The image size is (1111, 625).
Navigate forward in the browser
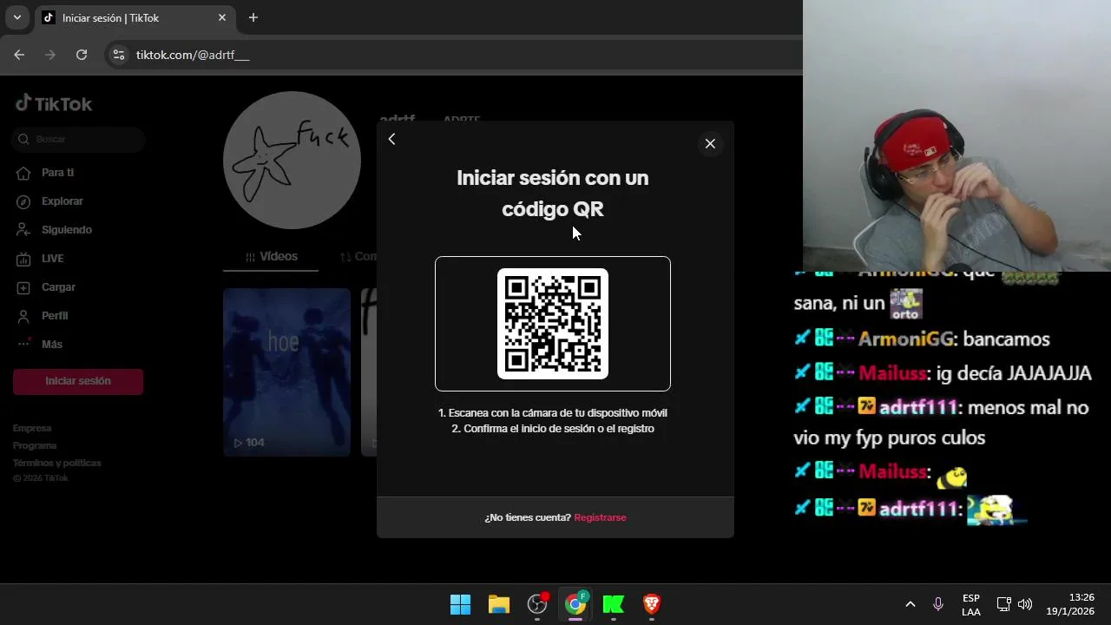50,55
